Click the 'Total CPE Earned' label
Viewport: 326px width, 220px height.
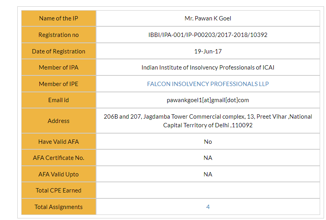tap(59, 190)
